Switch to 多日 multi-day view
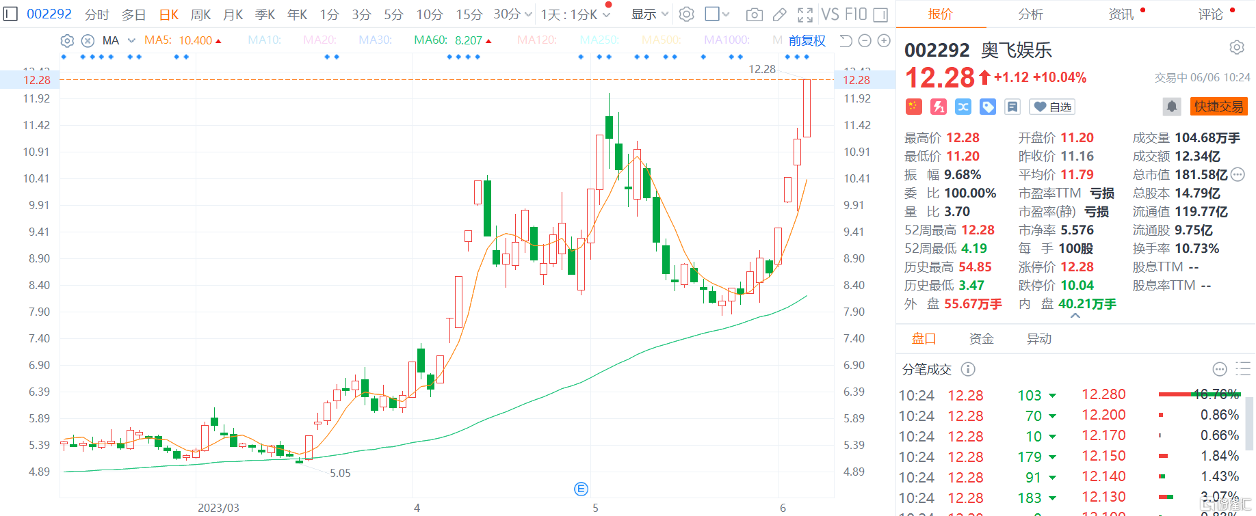Viewport: 1256px width, 516px height. click(134, 14)
